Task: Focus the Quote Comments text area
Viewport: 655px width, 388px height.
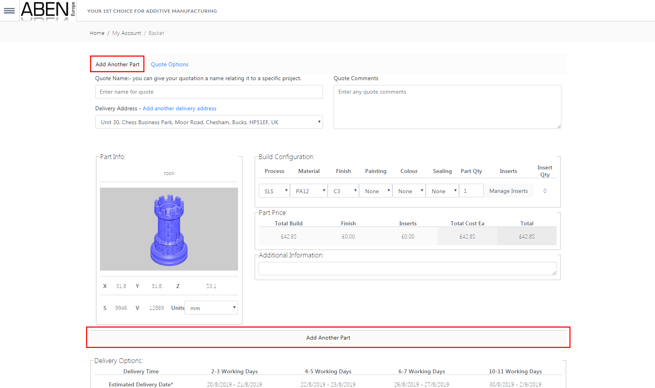Action: [x=447, y=107]
